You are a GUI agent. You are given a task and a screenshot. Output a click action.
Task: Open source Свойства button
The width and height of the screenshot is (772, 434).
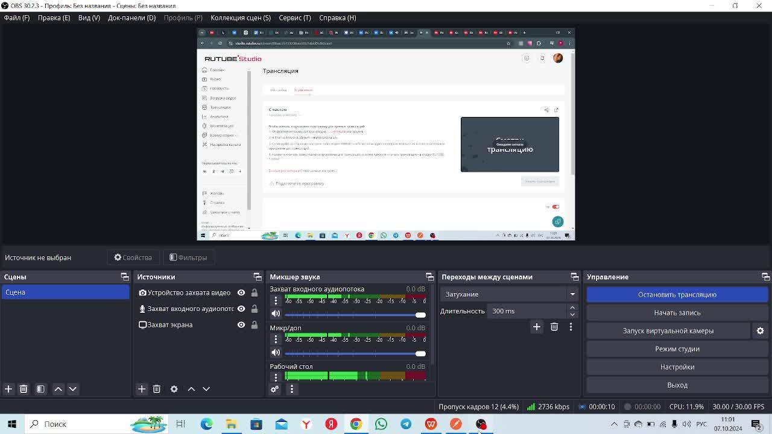(x=133, y=257)
